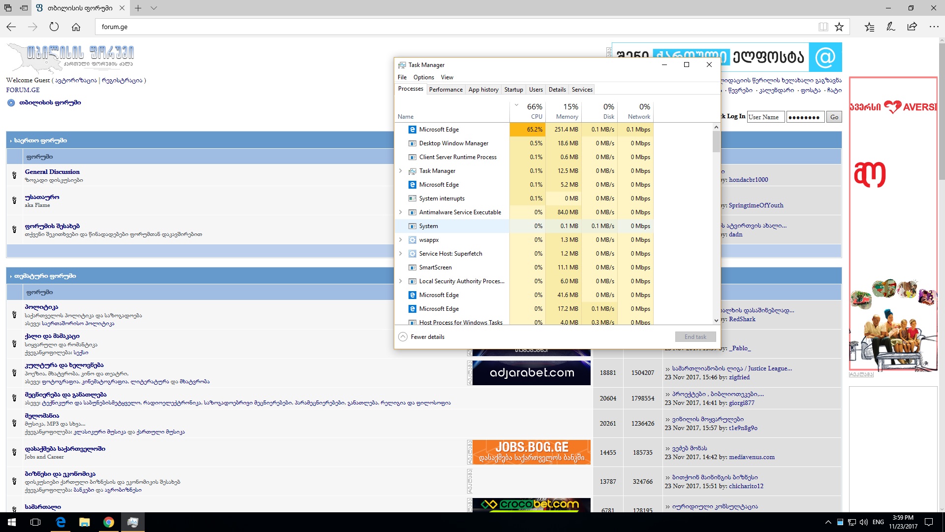
Task: Click the Go login button
Action: [x=834, y=117]
